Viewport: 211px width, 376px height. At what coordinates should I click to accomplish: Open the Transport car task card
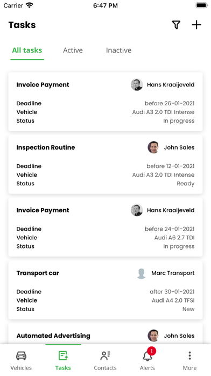point(105,290)
